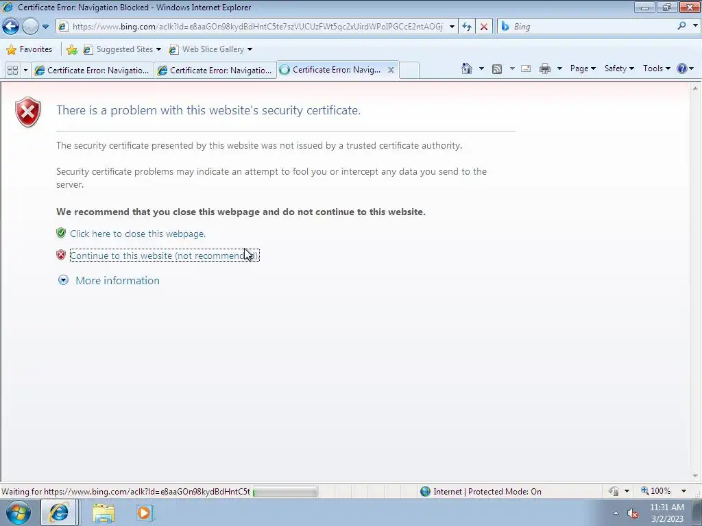This screenshot has height=526, width=702.
Task: Open the search provider dropdown arrow
Action: [695, 26]
